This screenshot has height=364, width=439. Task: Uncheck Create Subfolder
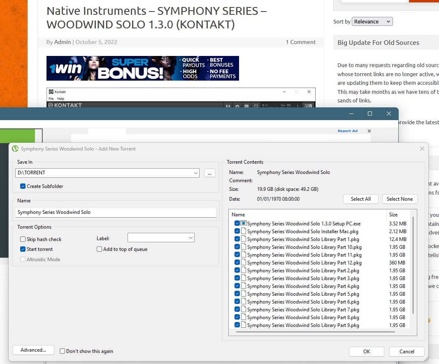click(x=23, y=186)
